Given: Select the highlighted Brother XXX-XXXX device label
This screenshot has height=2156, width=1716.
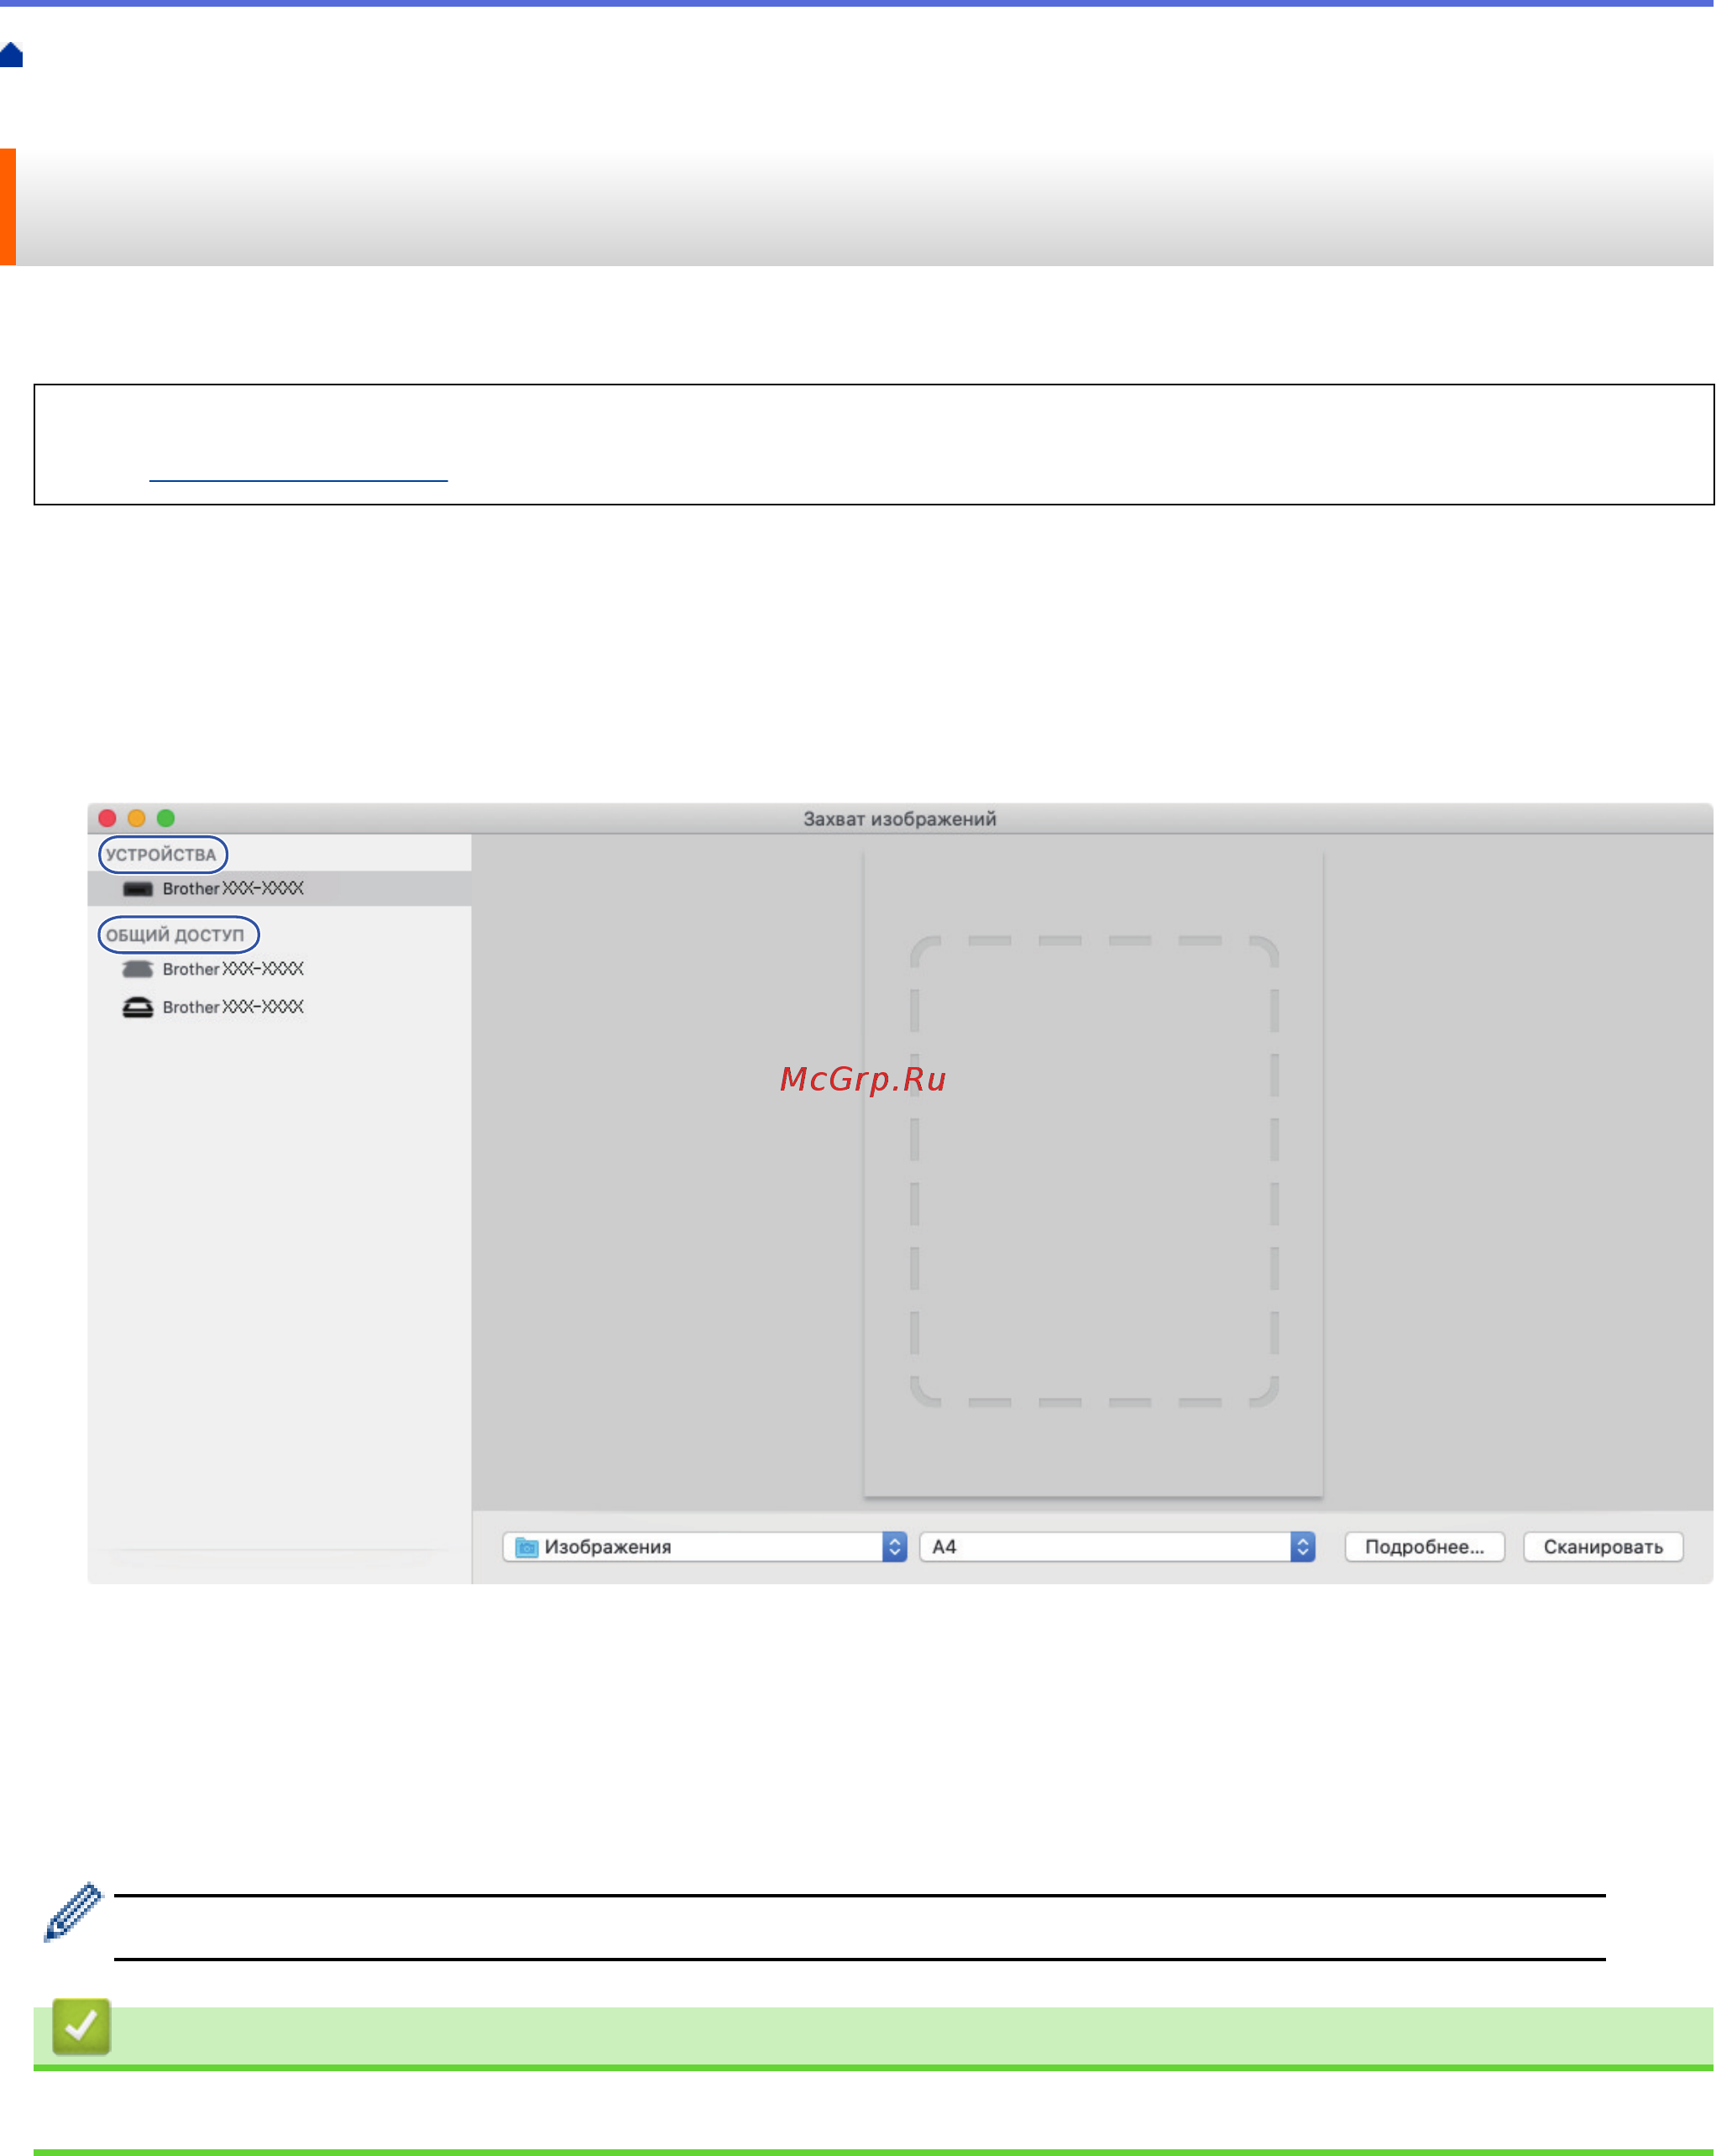Looking at the screenshot, I should click(x=233, y=889).
